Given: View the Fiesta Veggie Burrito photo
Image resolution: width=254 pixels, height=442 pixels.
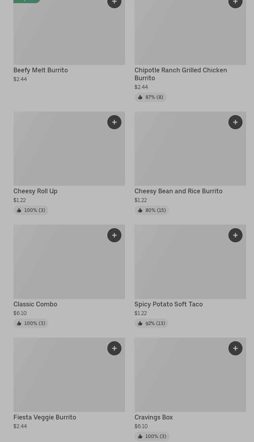Looking at the screenshot, I should 69,380.
